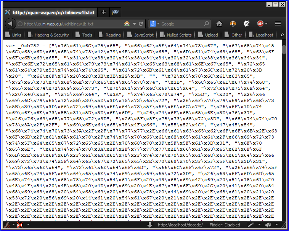Open Hacking & Security bookmark folder

pyautogui.click(x=48, y=35)
